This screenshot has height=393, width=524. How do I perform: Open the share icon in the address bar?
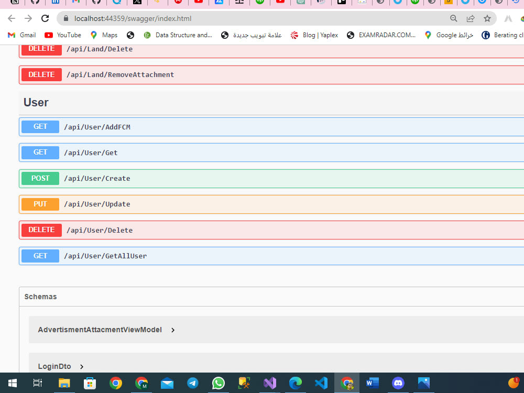471,18
